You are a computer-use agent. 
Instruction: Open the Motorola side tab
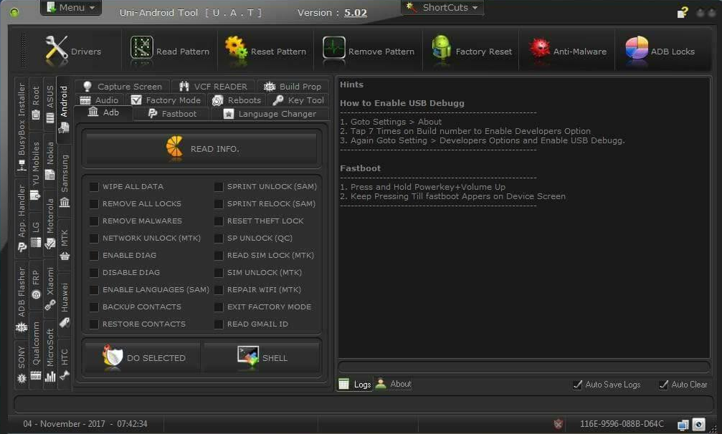coord(50,223)
